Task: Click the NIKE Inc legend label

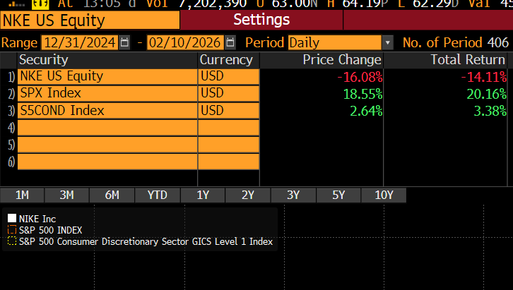Action: [37, 219]
